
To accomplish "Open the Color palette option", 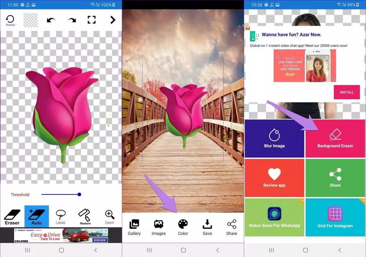I will point(183,227).
